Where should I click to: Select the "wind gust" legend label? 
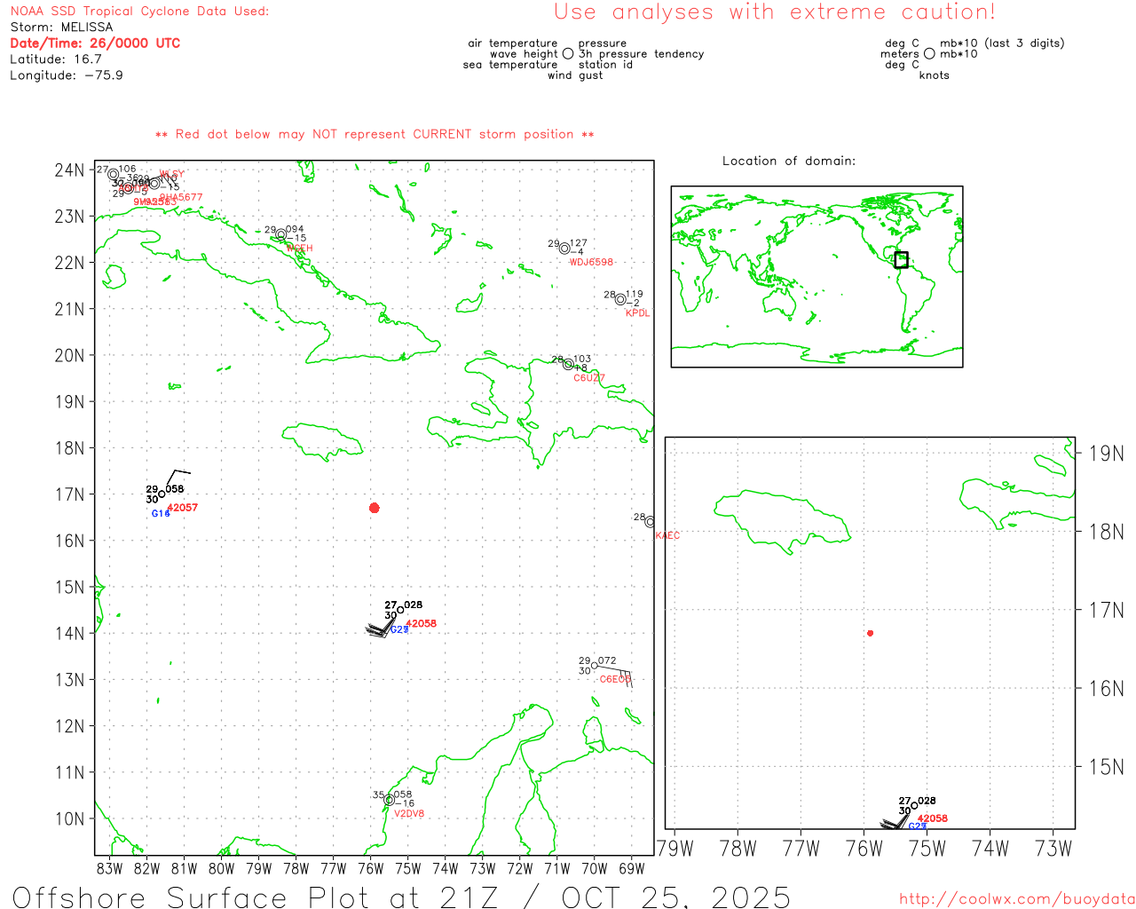(x=575, y=75)
